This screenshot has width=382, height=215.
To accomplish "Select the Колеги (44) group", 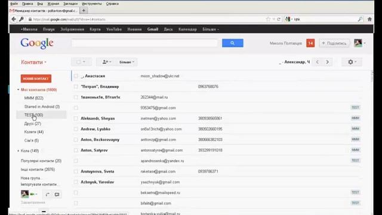I will coord(34,132).
